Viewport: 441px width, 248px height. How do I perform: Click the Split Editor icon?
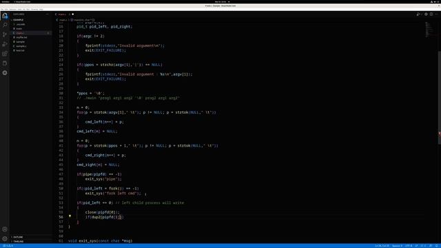431,14
